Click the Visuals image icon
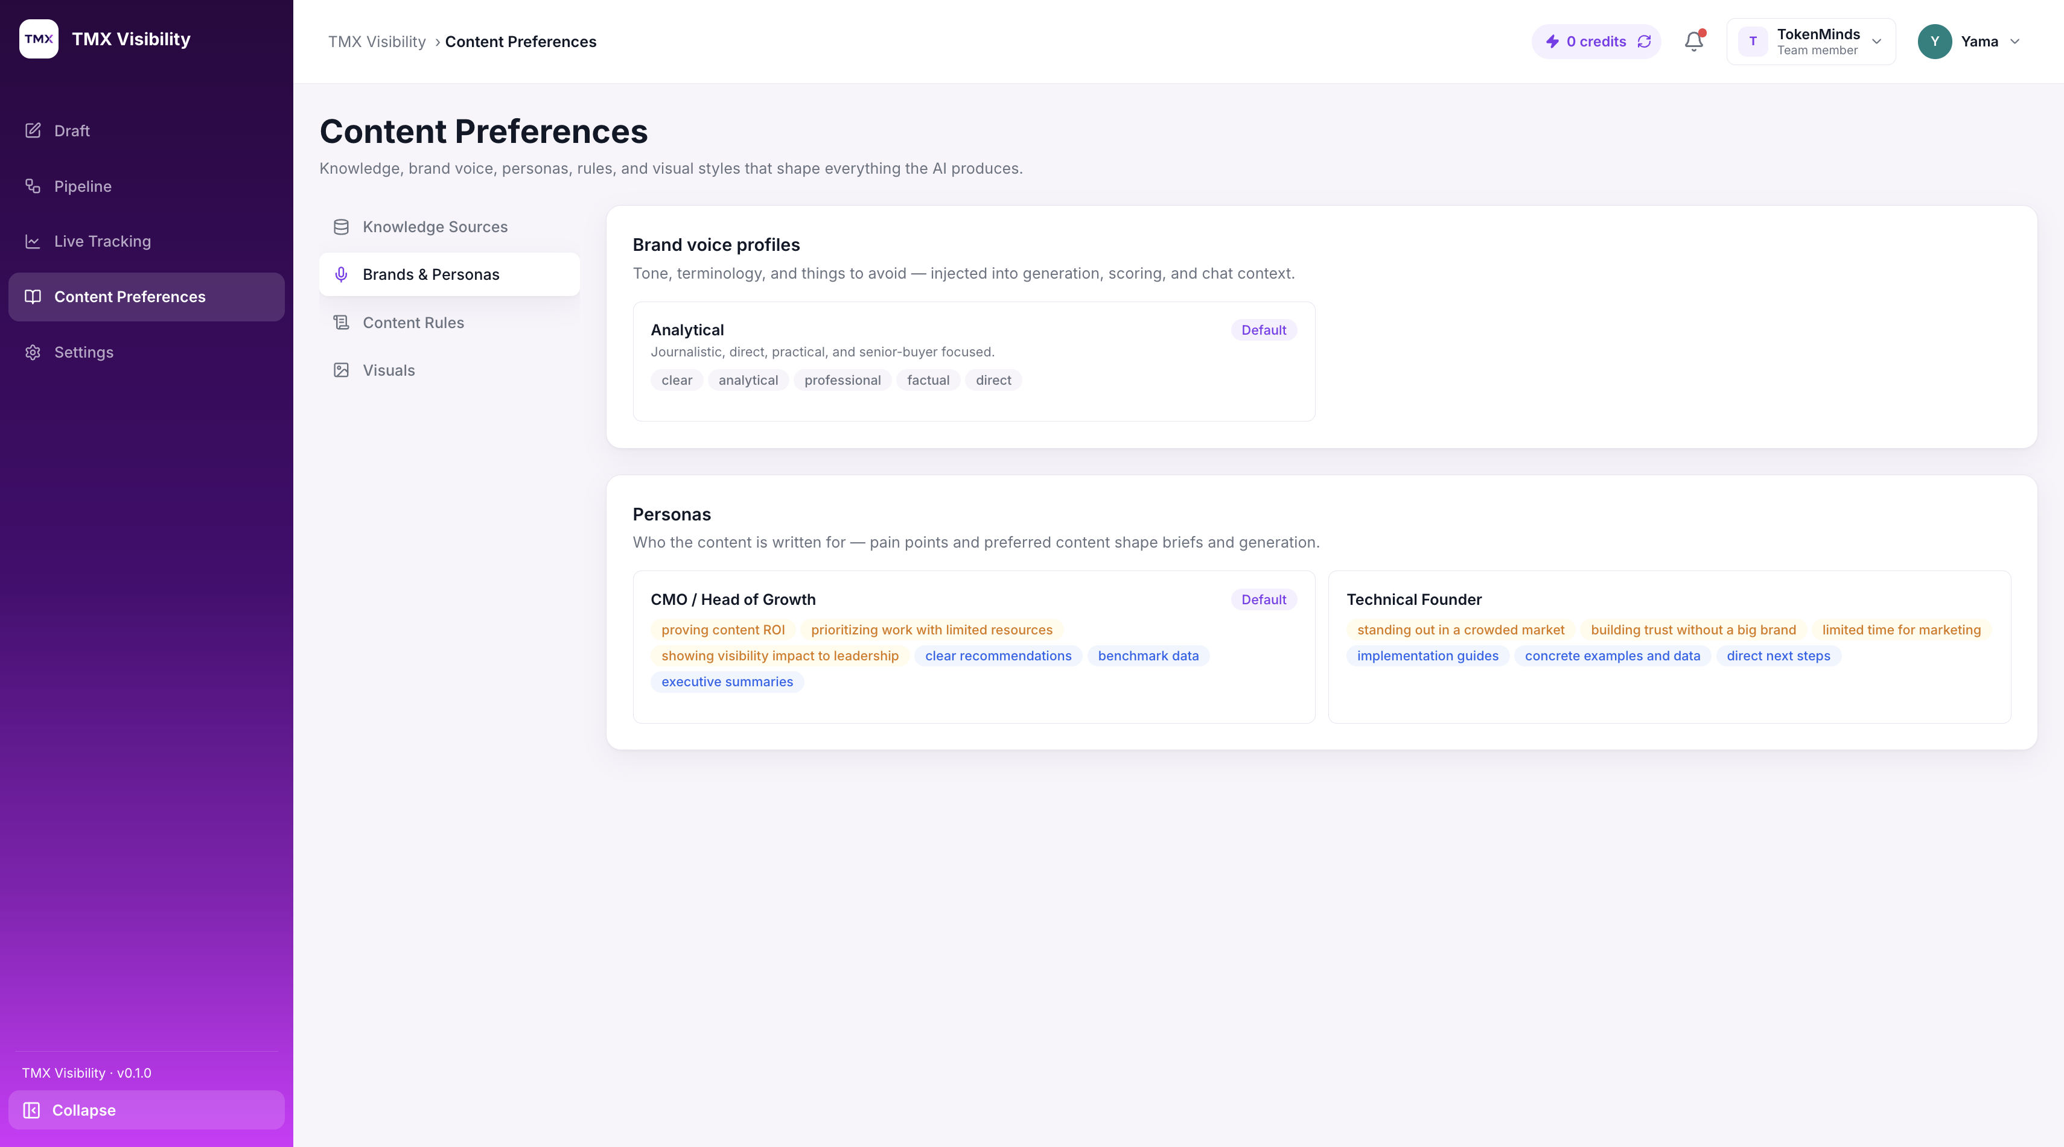2064x1147 pixels. [x=342, y=370]
